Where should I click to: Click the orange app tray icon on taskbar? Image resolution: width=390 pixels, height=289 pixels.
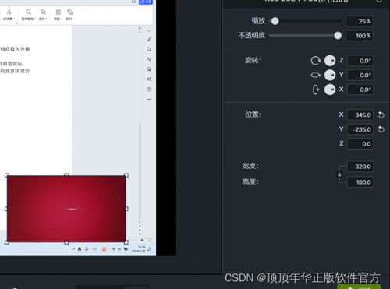pyautogui.click(x=105, y=249)
